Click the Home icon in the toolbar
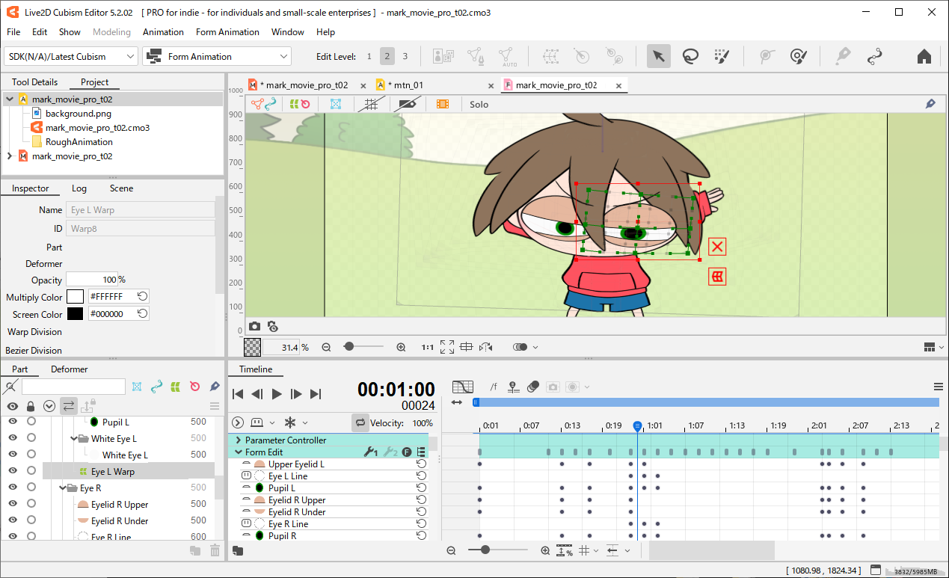The width and height of the screenshot is (949, 578). coord(924,56)
